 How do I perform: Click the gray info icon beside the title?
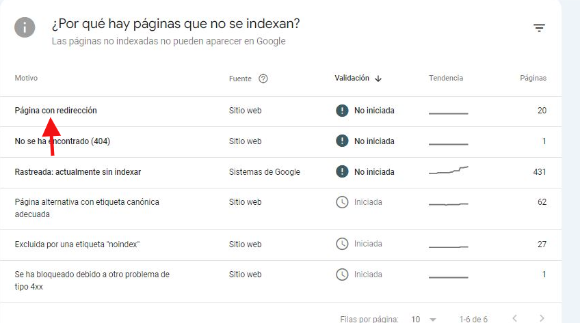[25, 27]
